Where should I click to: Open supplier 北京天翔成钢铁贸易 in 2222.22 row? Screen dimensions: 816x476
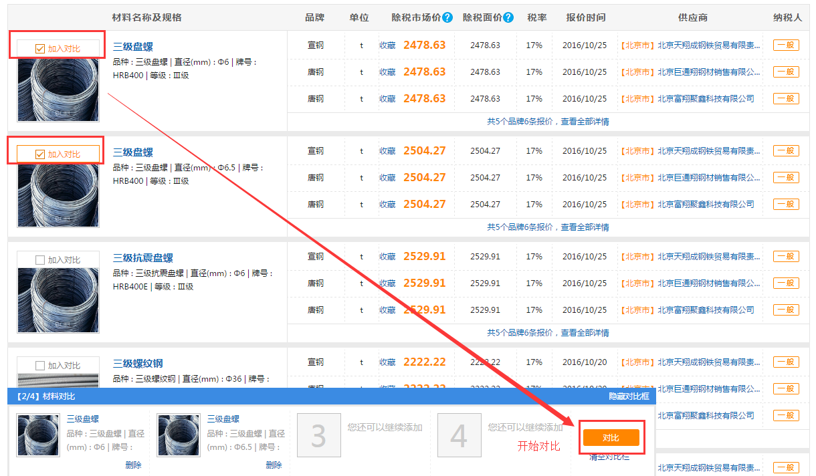pos(709,362)
